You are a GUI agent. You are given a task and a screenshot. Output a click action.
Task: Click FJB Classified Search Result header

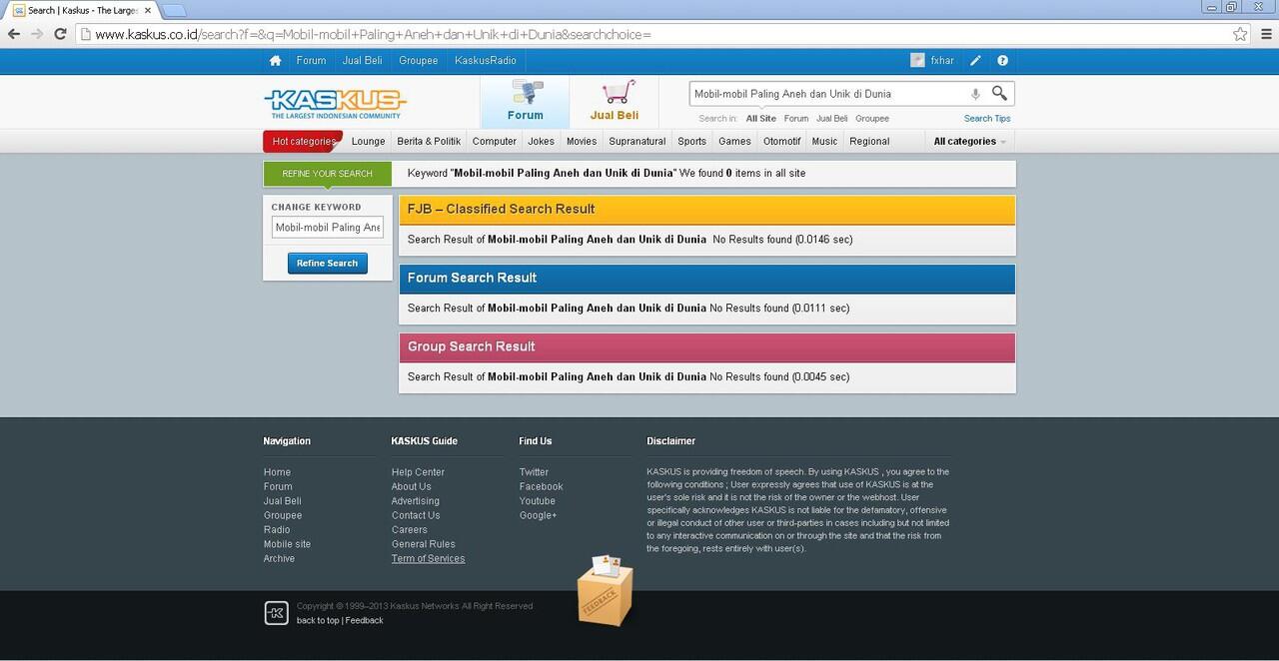(707, 210)
